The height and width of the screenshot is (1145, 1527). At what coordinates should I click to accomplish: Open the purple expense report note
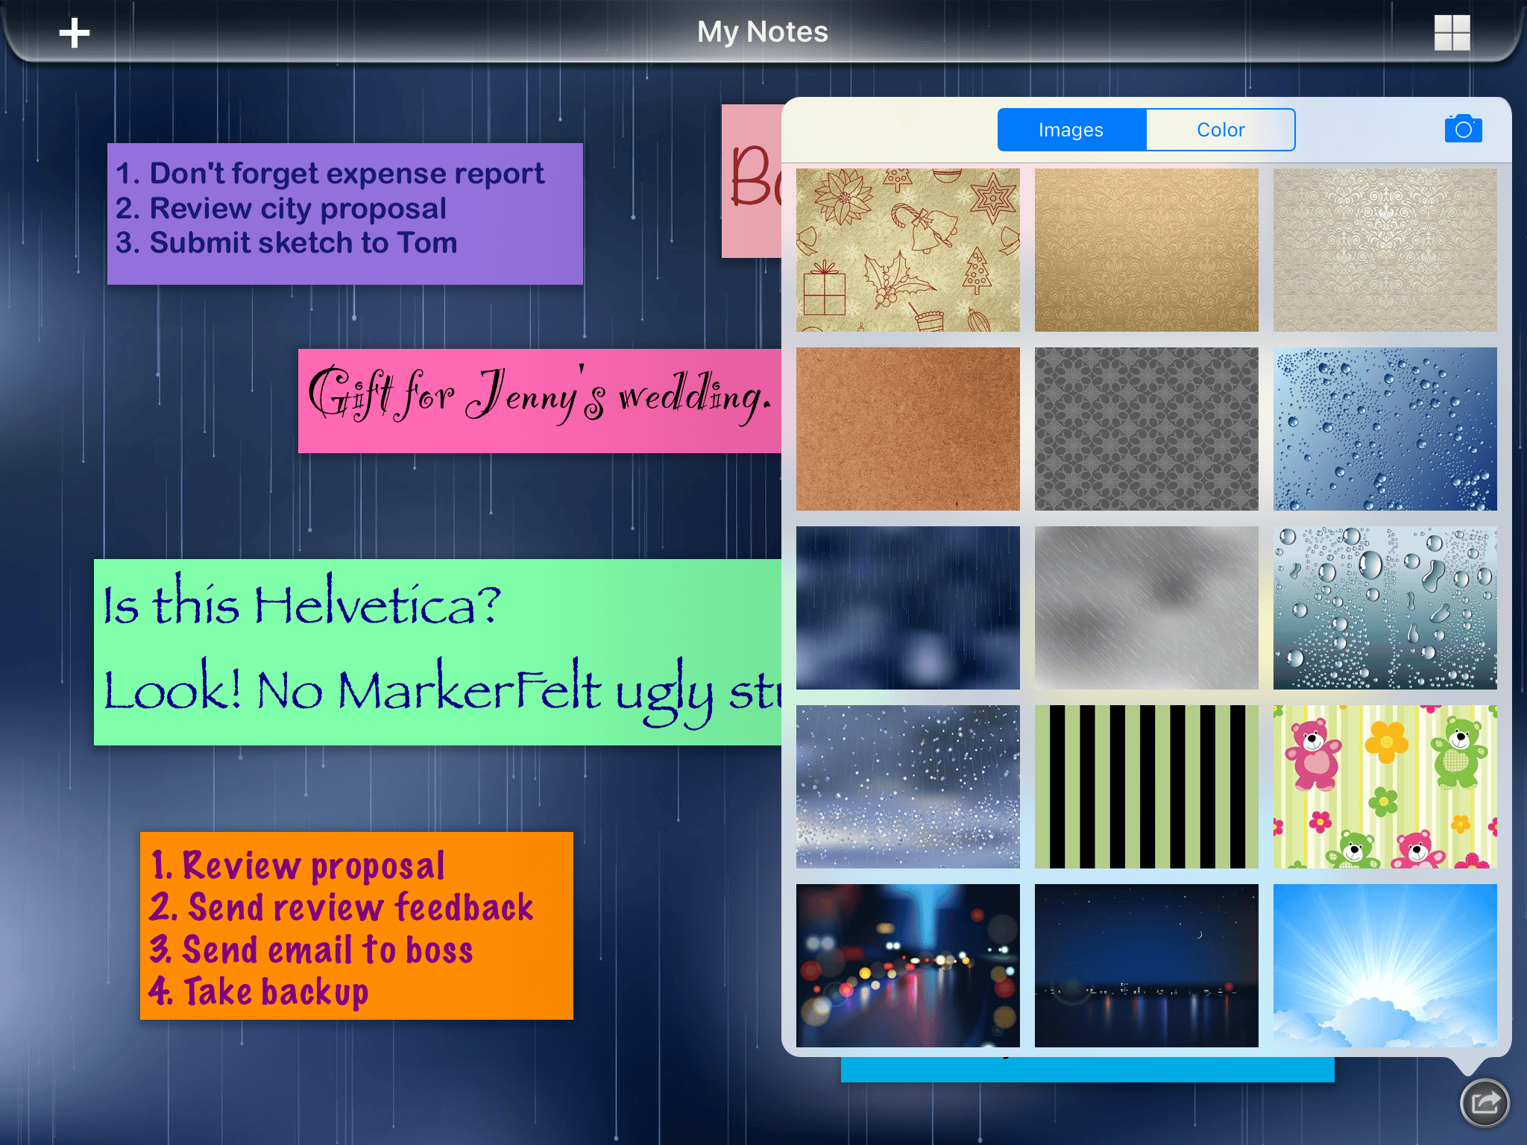(x=345, y=214)
